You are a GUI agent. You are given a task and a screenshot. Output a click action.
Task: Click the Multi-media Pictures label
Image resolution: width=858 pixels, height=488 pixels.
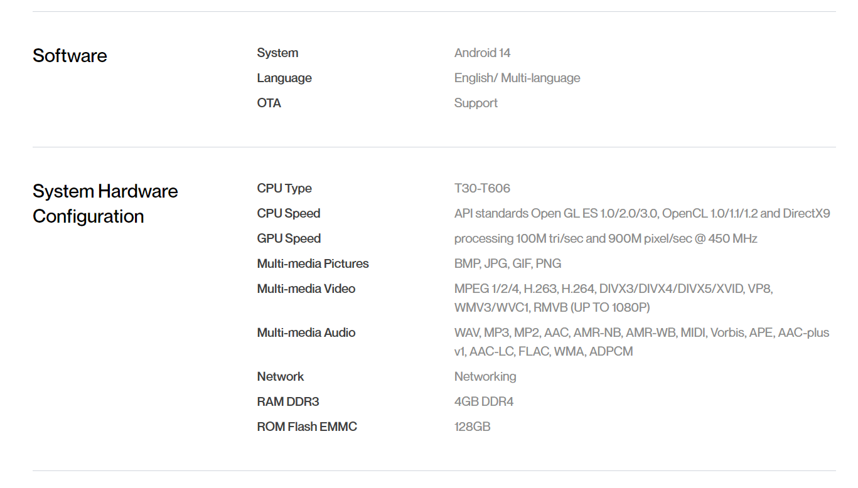coord(313,264)
